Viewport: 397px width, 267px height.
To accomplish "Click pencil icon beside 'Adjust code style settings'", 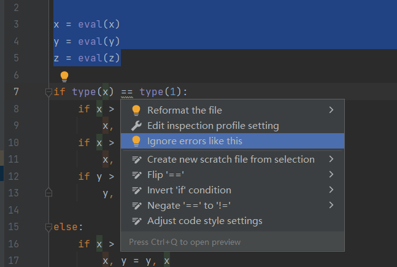I will pos(137,221).
